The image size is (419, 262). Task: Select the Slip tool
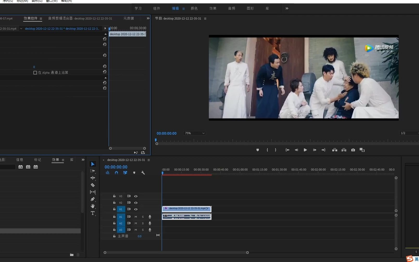93,192
